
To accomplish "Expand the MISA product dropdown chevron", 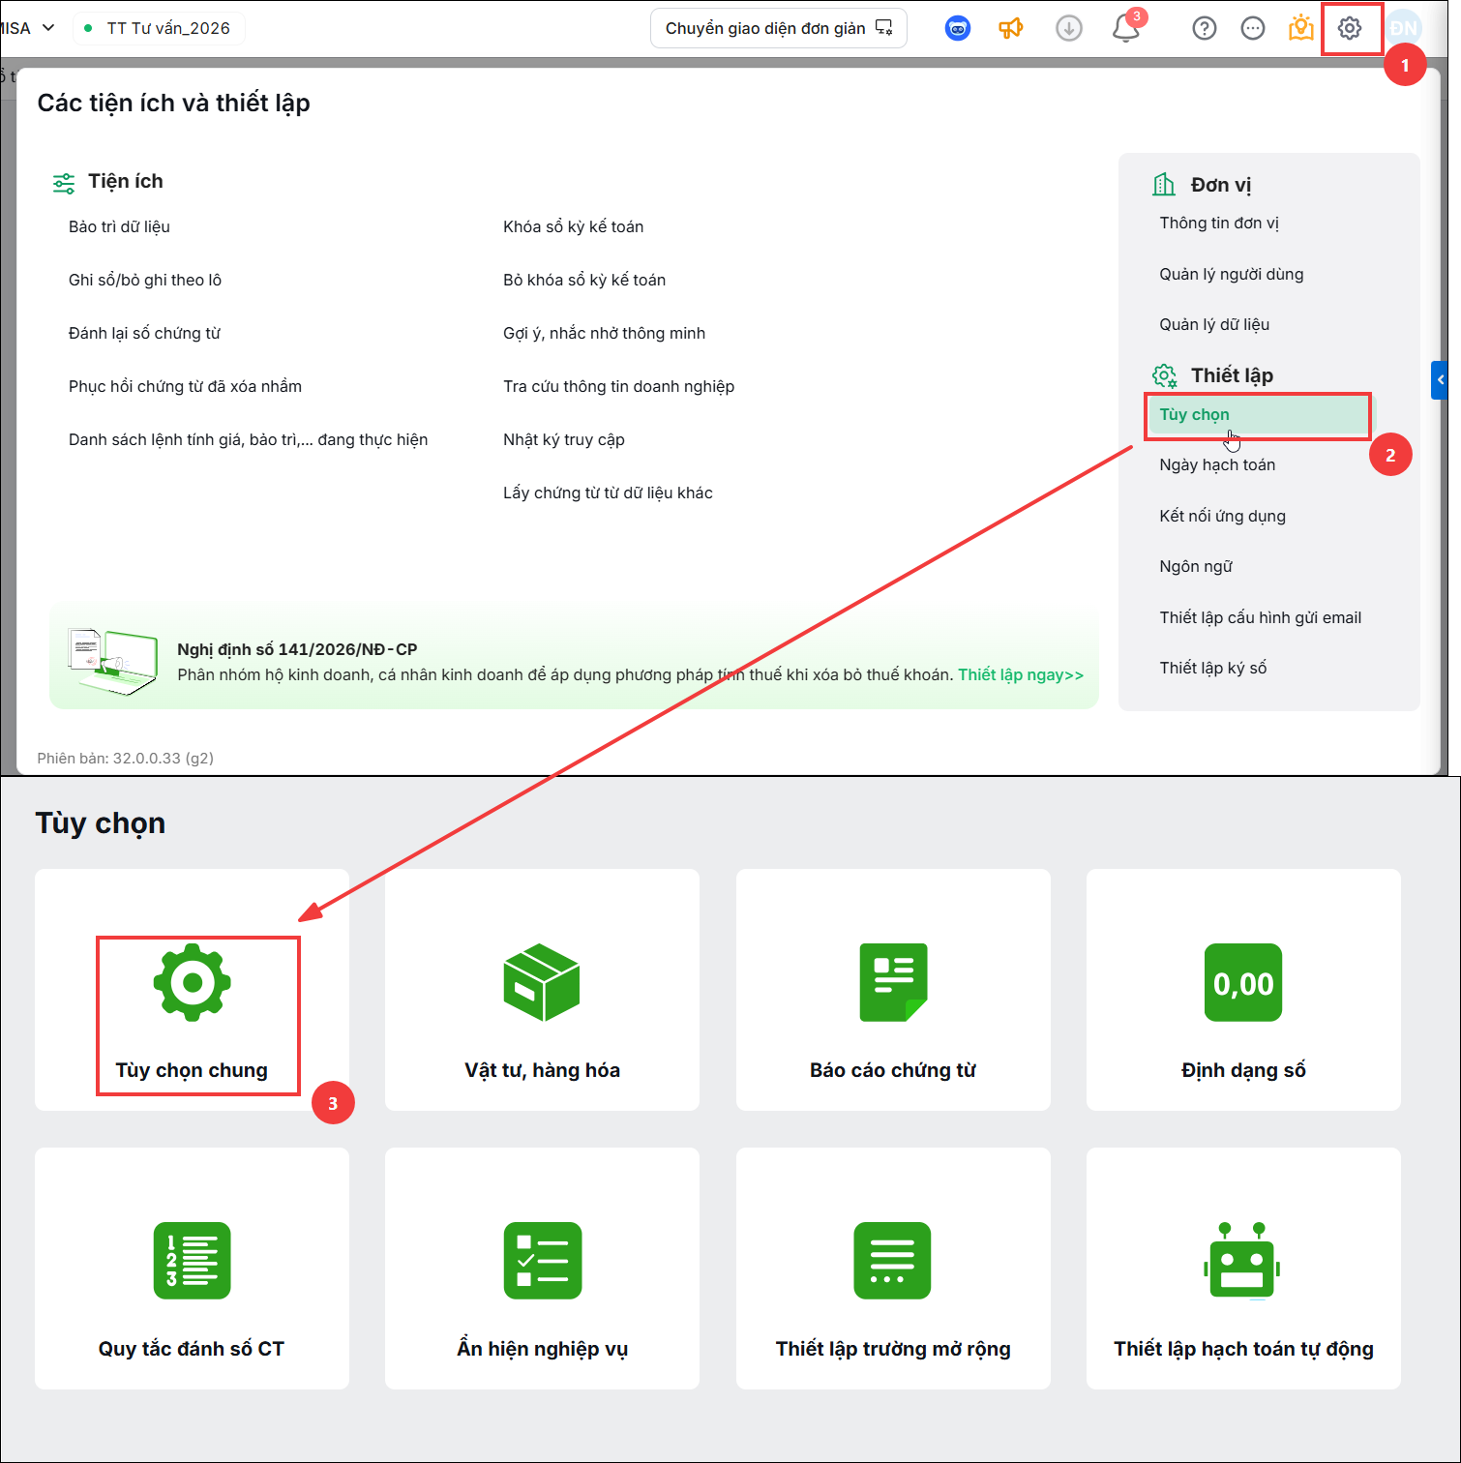I will pyautogui.click(x=48, y=28).
